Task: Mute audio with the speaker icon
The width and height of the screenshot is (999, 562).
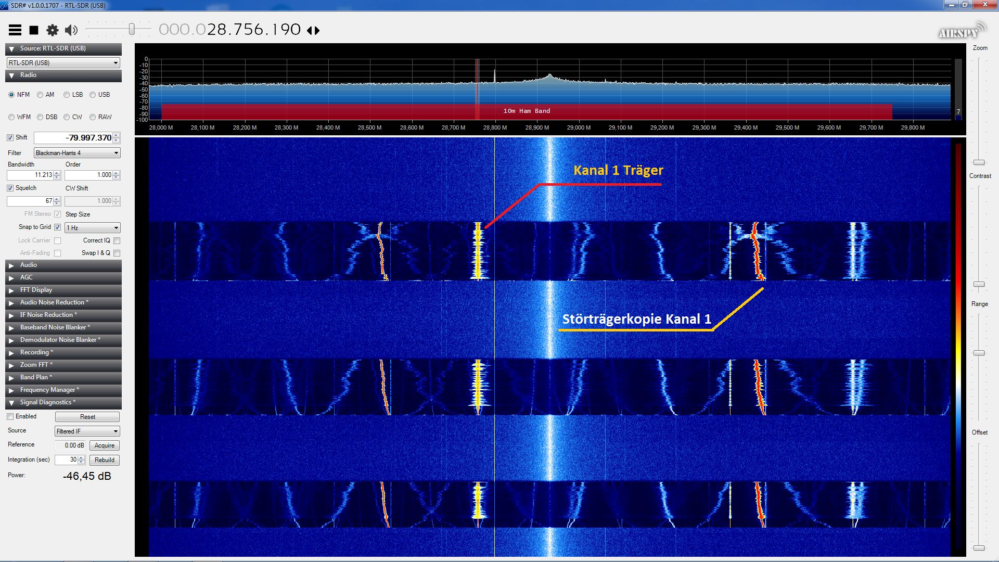Action: 71,30
